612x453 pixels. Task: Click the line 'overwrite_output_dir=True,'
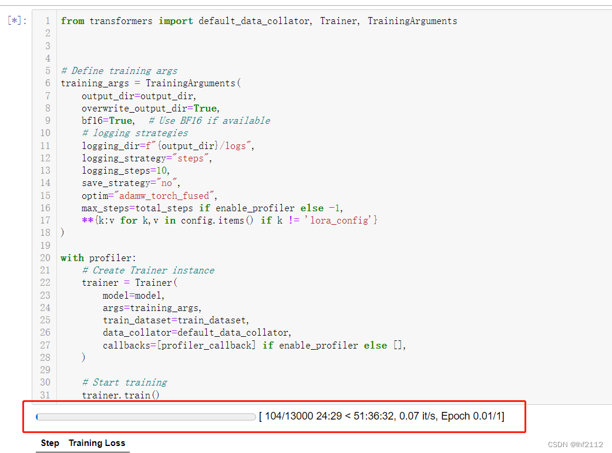pos(151,109)
